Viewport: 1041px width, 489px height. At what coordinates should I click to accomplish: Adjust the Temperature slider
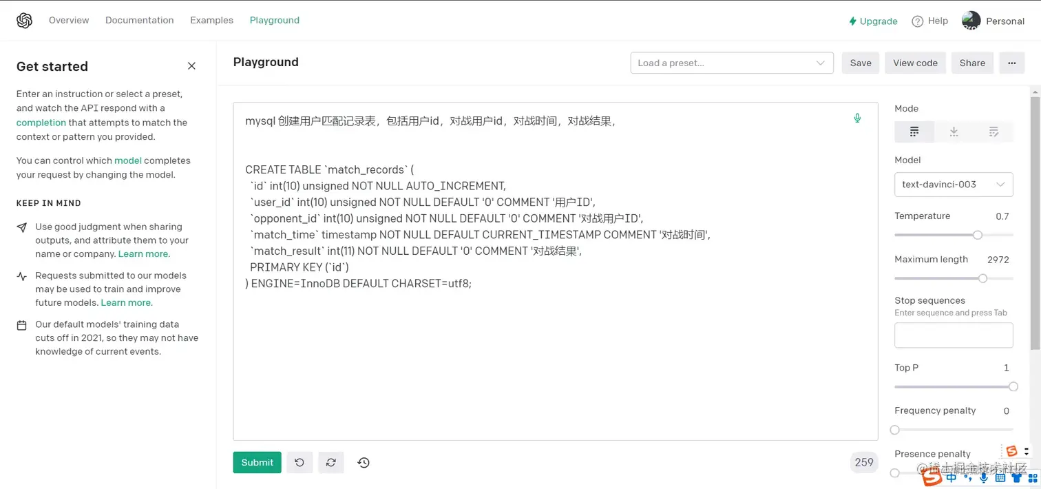point(978,235)
